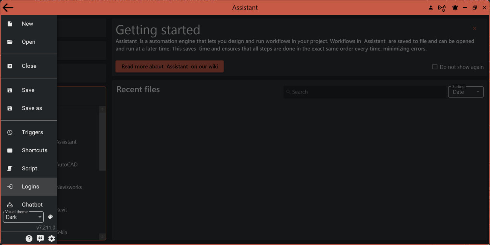Click the back arrow at top left
The width and height of the screenshot is (490, 245).
coord(8,7)
